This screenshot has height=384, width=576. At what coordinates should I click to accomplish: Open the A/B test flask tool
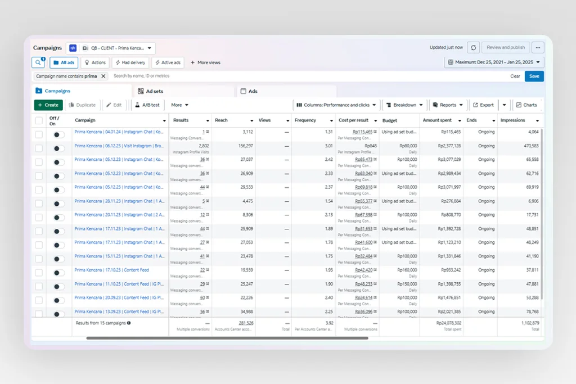(x=147, y=105)
